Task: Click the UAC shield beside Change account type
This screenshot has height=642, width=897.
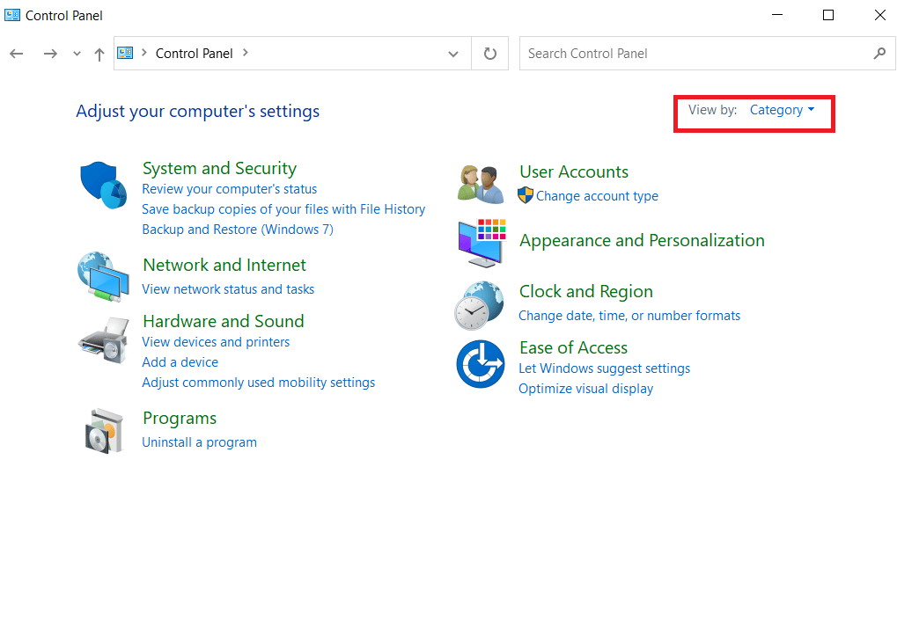Action: (526, 195)
